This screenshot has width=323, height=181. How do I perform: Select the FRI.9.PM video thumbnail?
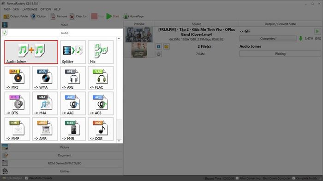[139, 34]
